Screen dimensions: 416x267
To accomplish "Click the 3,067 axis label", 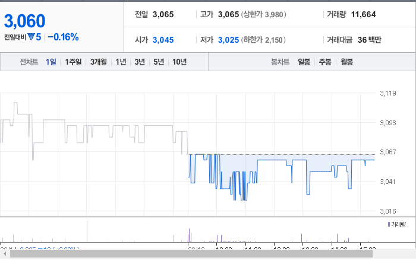I will point(388,152).
